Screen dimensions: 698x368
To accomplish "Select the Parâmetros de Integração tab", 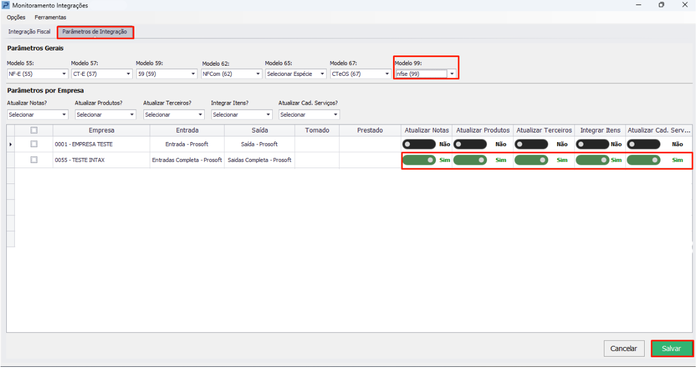I will click(x=95, y=32).
